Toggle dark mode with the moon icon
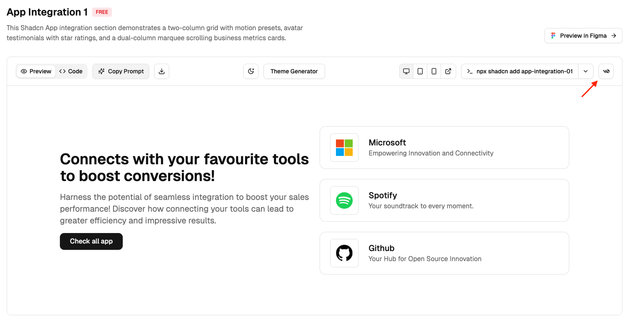The height and width of the screenshot is (324, 630). (251, 71)
